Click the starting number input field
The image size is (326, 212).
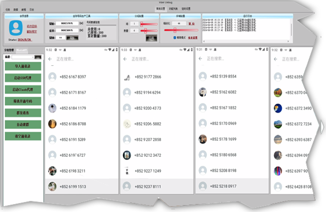[67, 23]
